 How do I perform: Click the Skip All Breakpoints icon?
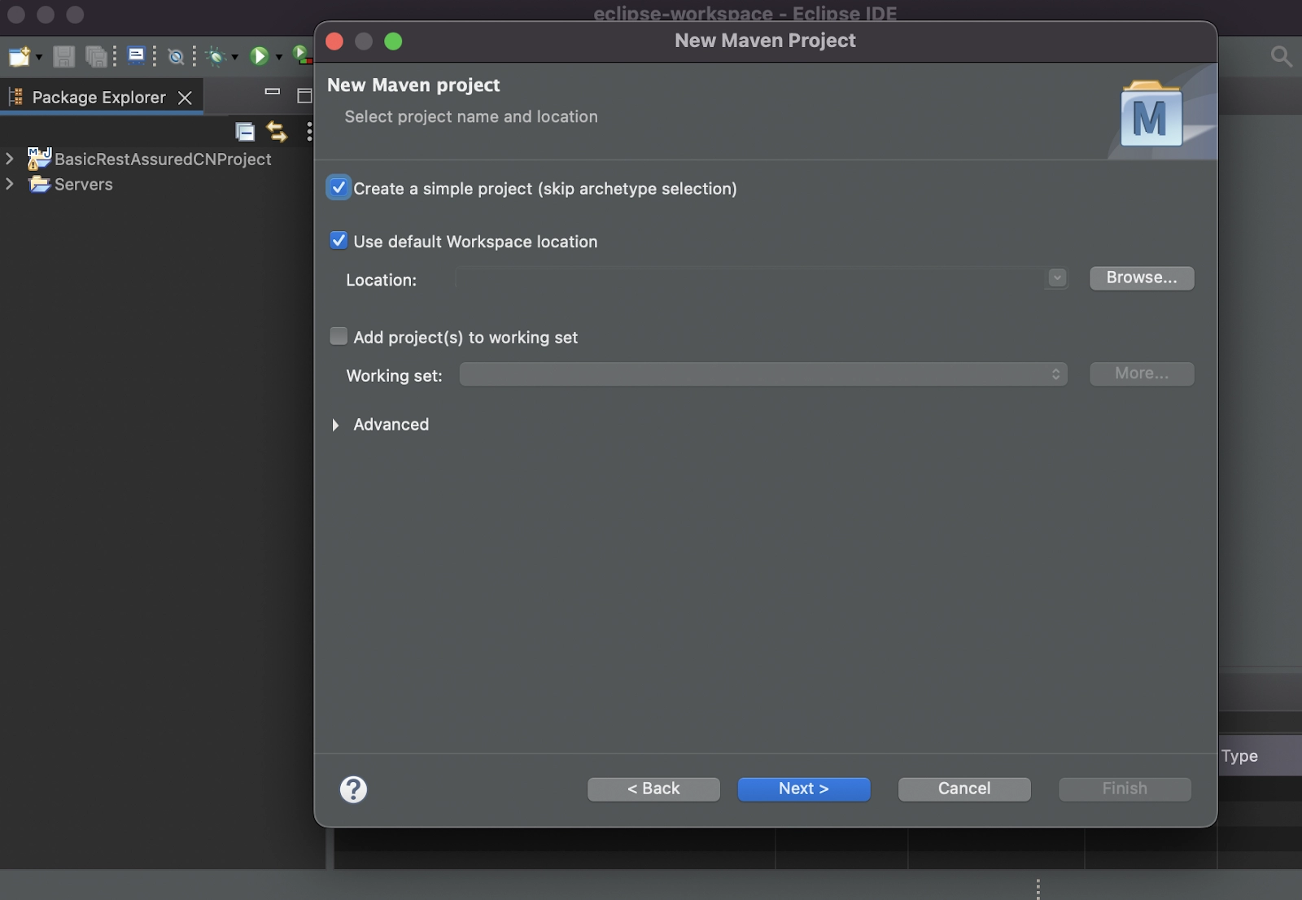(176, 56)
